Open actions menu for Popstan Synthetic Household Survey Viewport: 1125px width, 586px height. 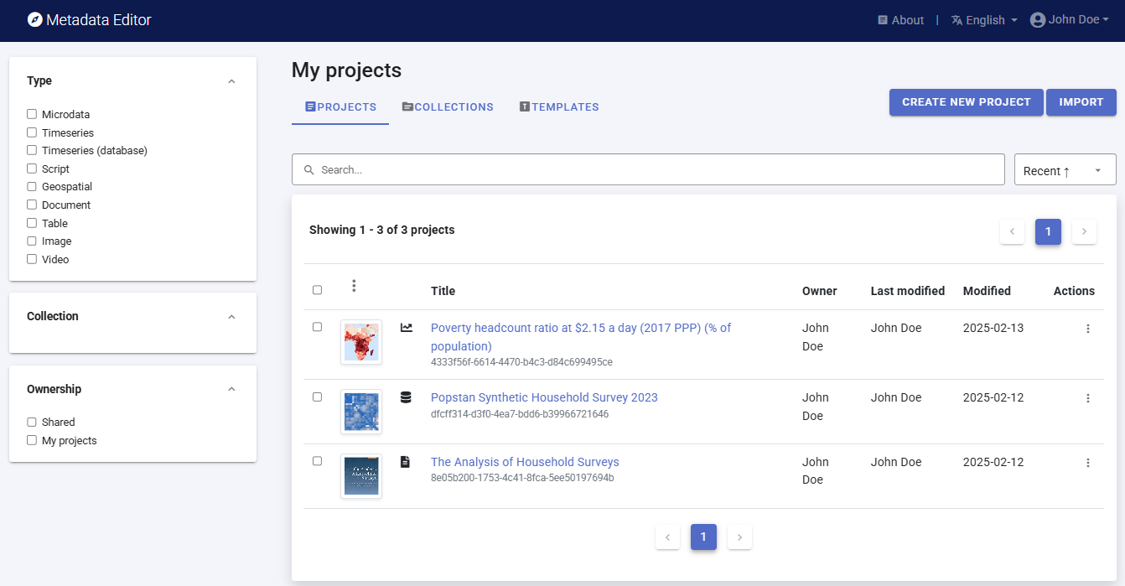coord(1087,398)
